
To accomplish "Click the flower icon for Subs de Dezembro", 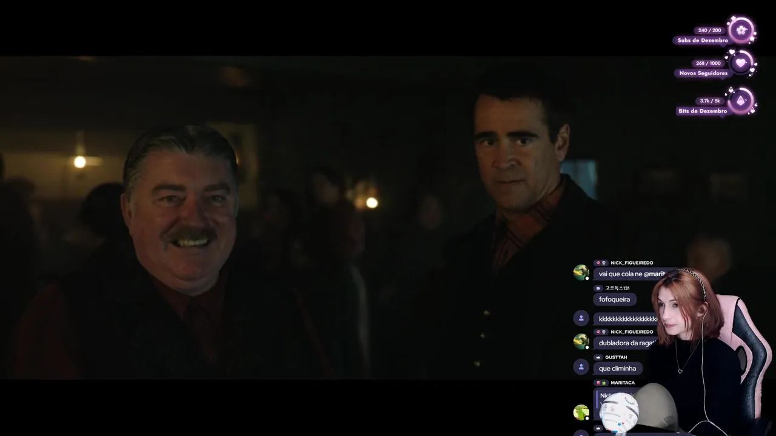I will pyautogui.click(x=741, y=30).
